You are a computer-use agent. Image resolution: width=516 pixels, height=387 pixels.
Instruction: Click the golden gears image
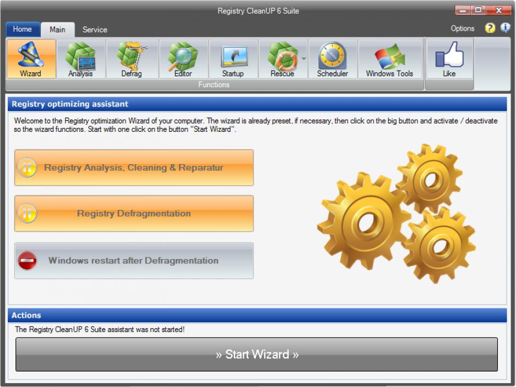coord(396,213)
